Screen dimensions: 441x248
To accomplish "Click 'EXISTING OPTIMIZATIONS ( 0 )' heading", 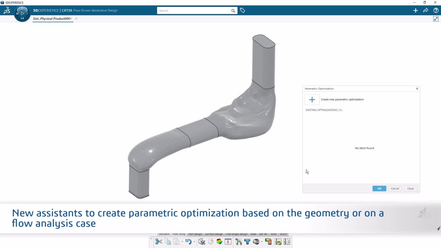I will [x=324, y=110].
